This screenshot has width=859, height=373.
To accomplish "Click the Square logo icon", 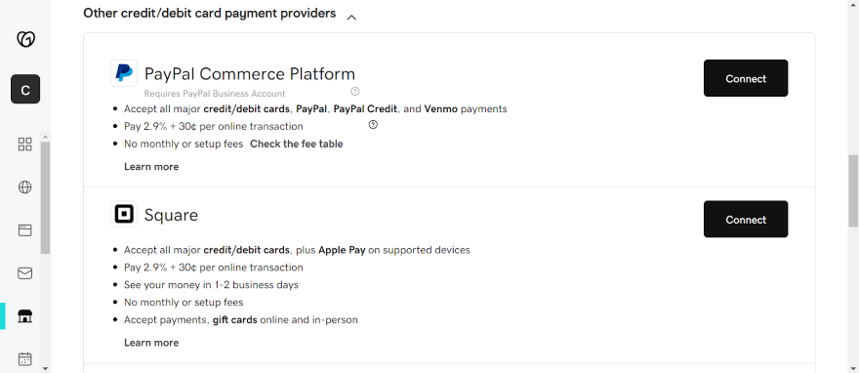I will [x=124, y=214].
